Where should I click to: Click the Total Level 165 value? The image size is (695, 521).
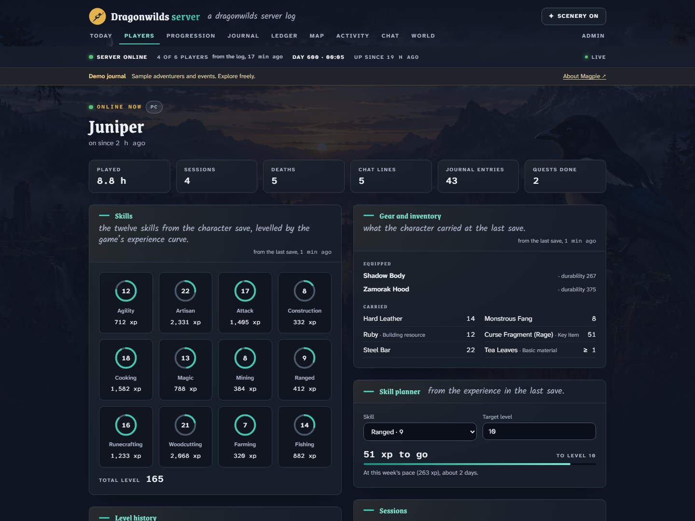pos(155,479)
